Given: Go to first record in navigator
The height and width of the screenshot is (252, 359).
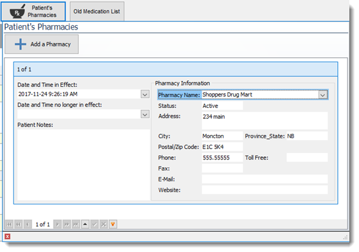Looking at the screenshot, I should pyautogui.click(x=9, y=224).
